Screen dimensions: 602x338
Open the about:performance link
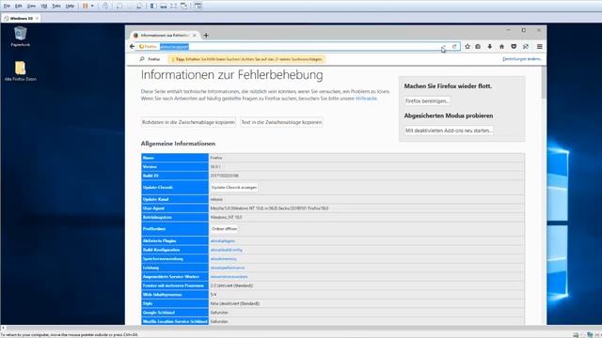click(x=228, y=268)
